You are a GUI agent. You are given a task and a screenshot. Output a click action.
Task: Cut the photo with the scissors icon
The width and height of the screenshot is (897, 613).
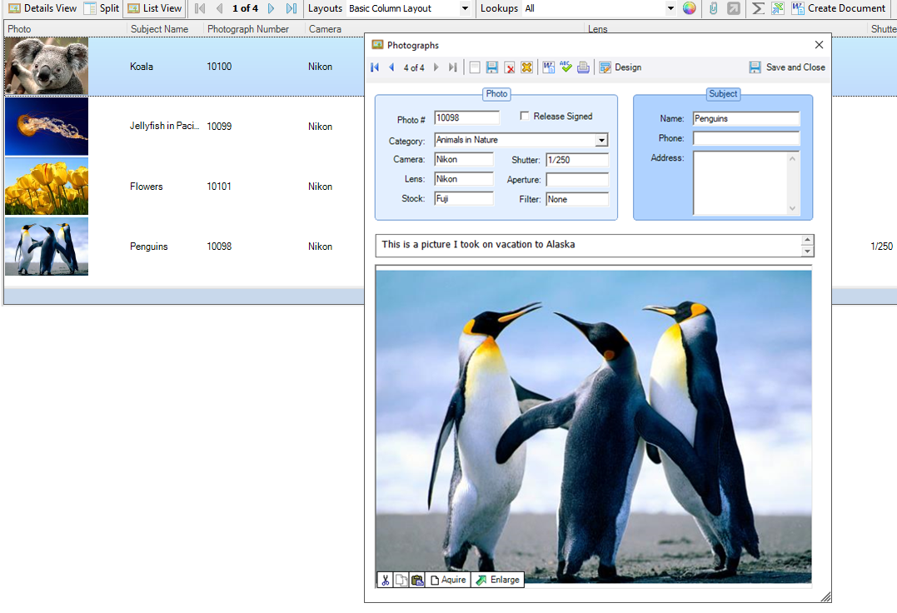[x=385, y=580]
